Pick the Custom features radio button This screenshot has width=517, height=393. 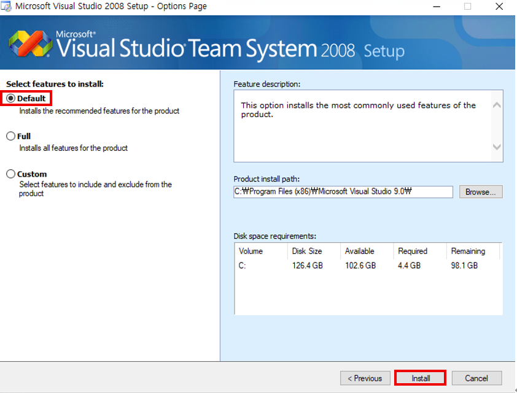pyautogui.click(x=10, y=174)
